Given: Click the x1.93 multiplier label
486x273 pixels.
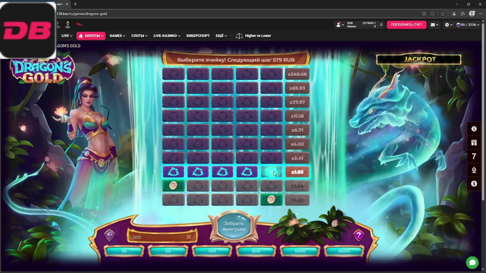Looking at the screenshot, I should tap(297, 172).
